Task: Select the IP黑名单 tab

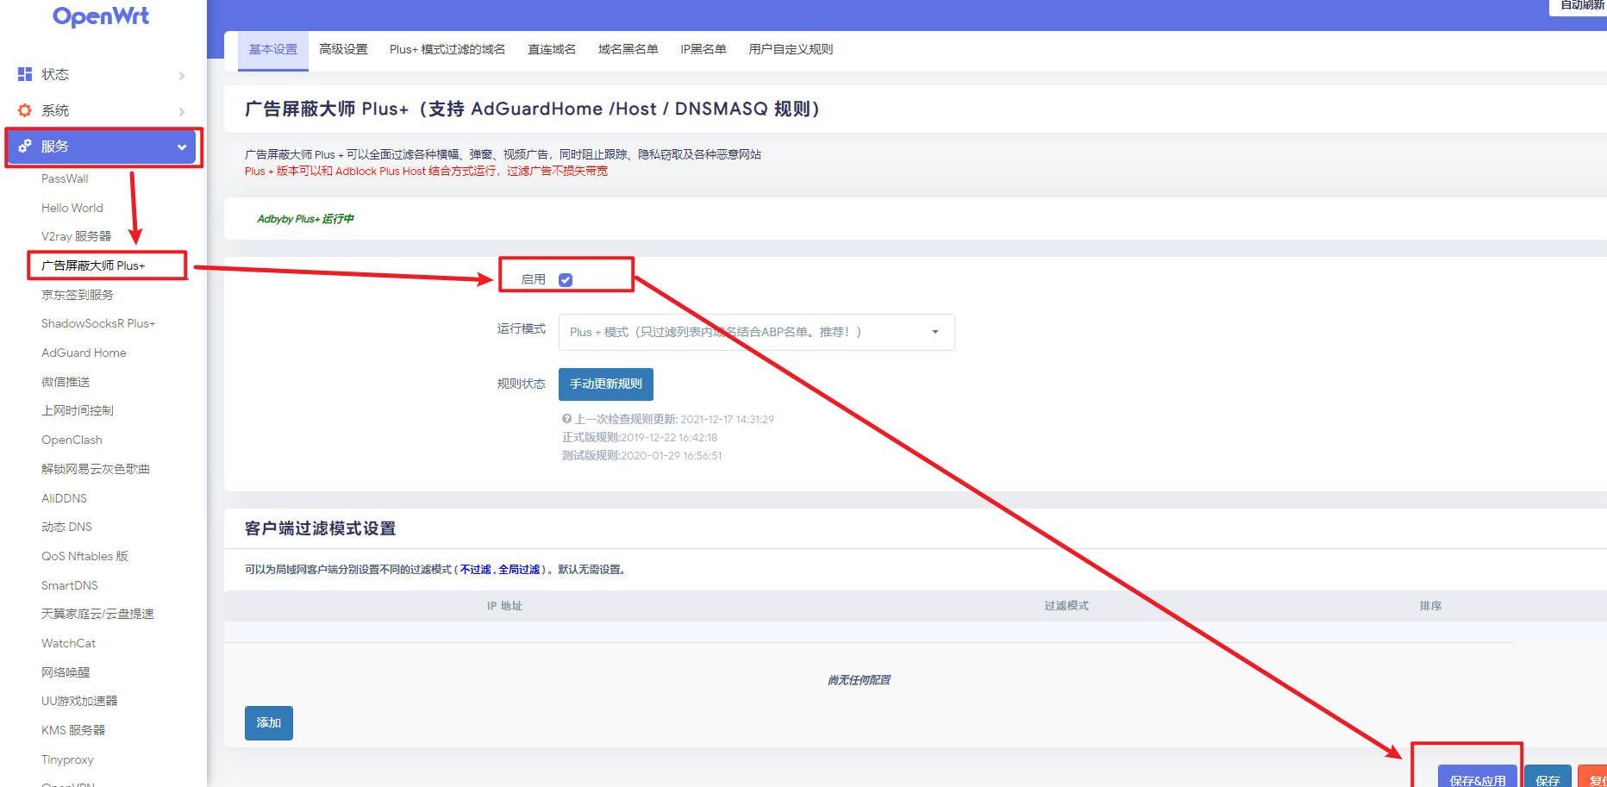Action: coord(703,49)
